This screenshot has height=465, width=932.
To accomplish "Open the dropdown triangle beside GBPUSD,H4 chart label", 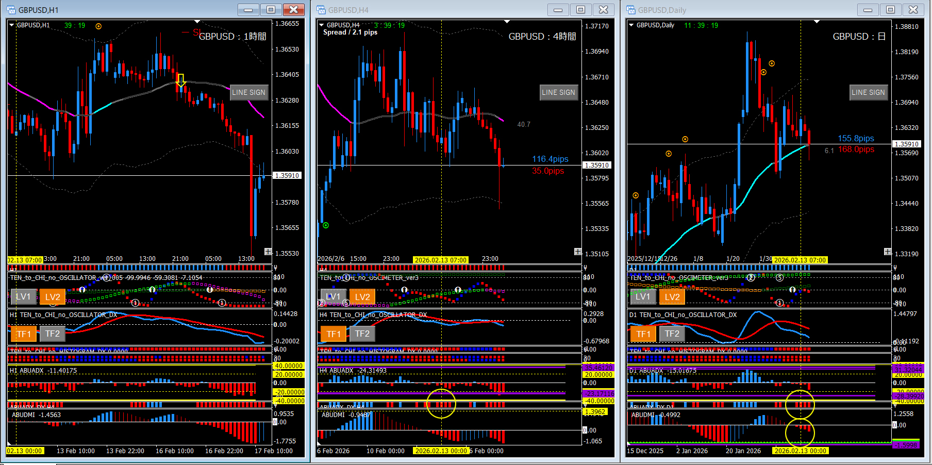I will pyautogui.click(x=322, y=25).
